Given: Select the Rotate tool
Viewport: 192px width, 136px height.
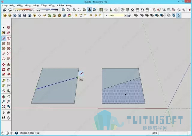Looking at the screenshot, I should point(4,70).
